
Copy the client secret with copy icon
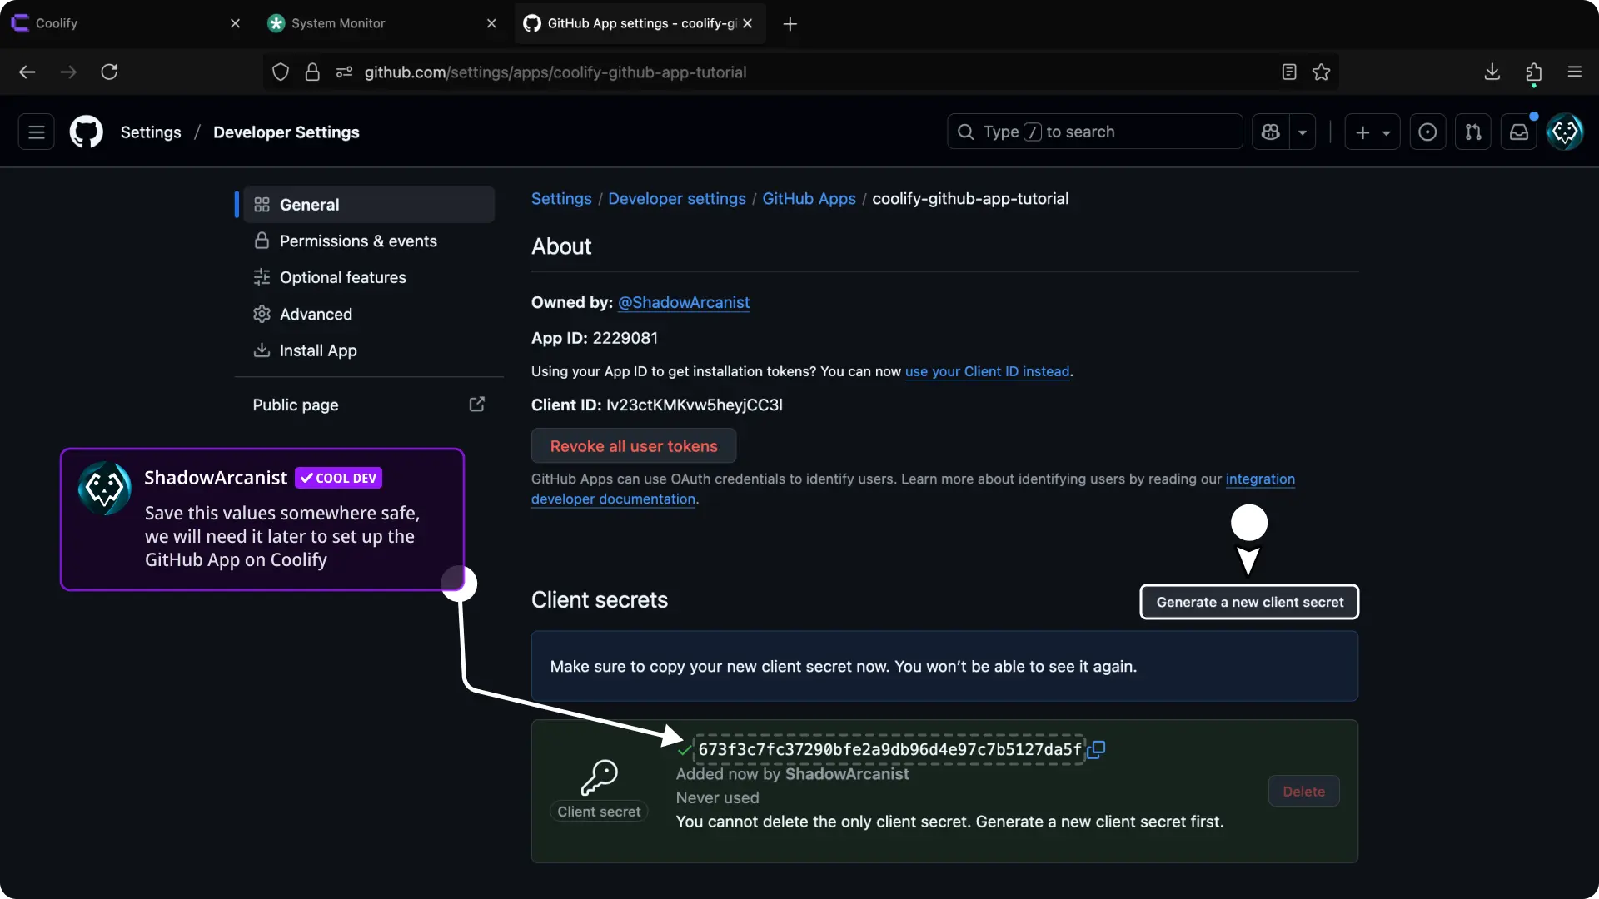1097,749
